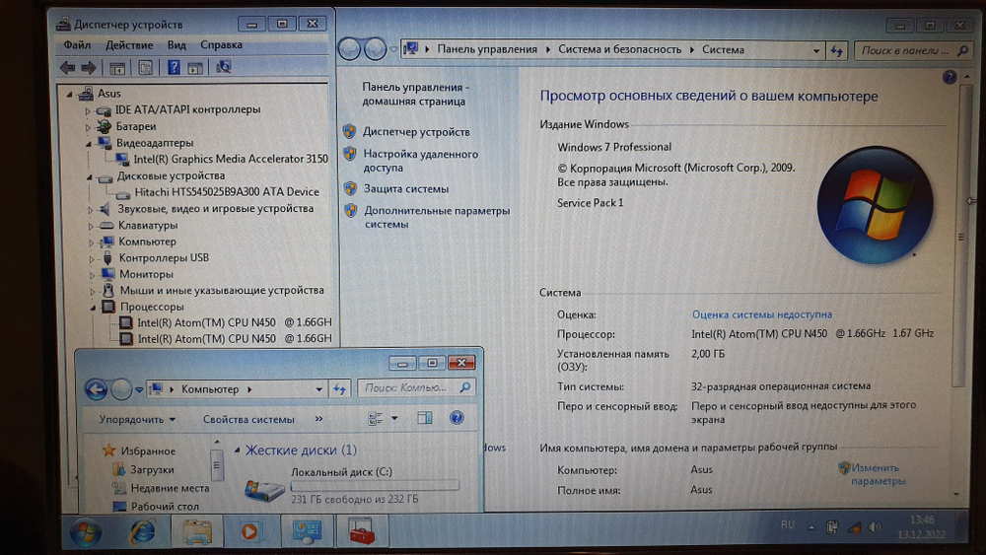This screenshot has height=555, width=986.
Task: Open Справка menu in Device Manager
Action: [x=221, y=45]
